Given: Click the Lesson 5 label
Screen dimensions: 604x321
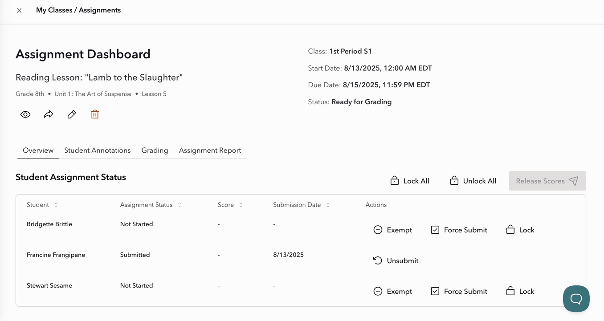Looking at the screenshot, I should tap(154, 94).
